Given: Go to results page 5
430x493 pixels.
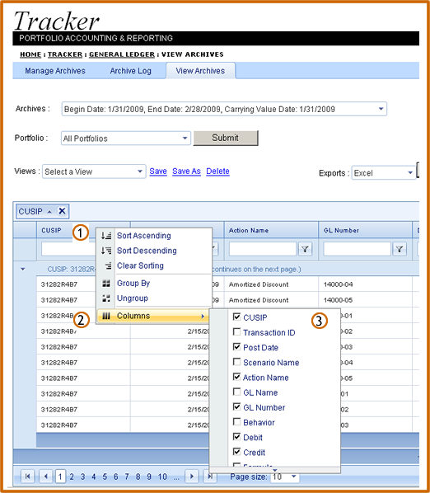Looking at the screenshot, I should [x=105, y=477].
